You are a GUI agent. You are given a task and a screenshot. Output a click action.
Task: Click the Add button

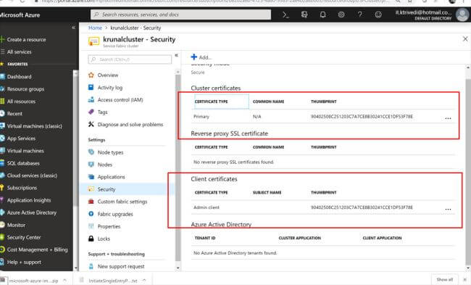(x=201, y=57)
